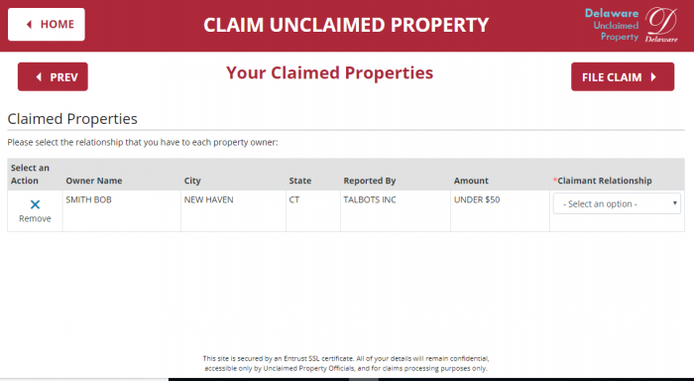The width and height of the screenshot is (694, 381).
Task: Click the TALBOTS INC cell
Action: pyautogui.click(x=396, y=211)
